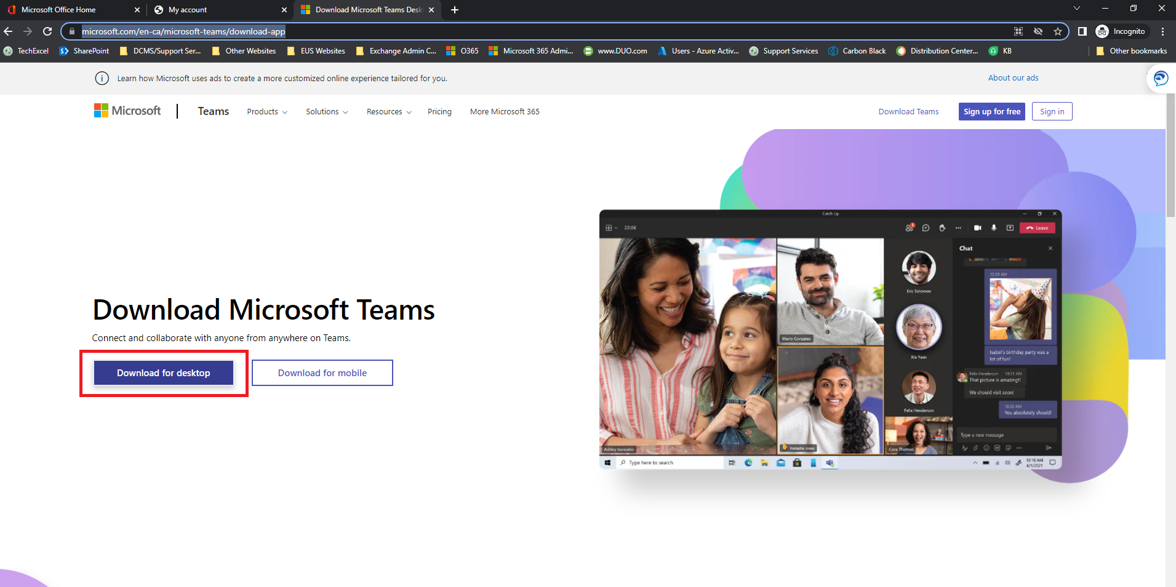The image size is (1176, 587).
Task: Click the Incognito profile badge
Action: (x=1121, y=31)
